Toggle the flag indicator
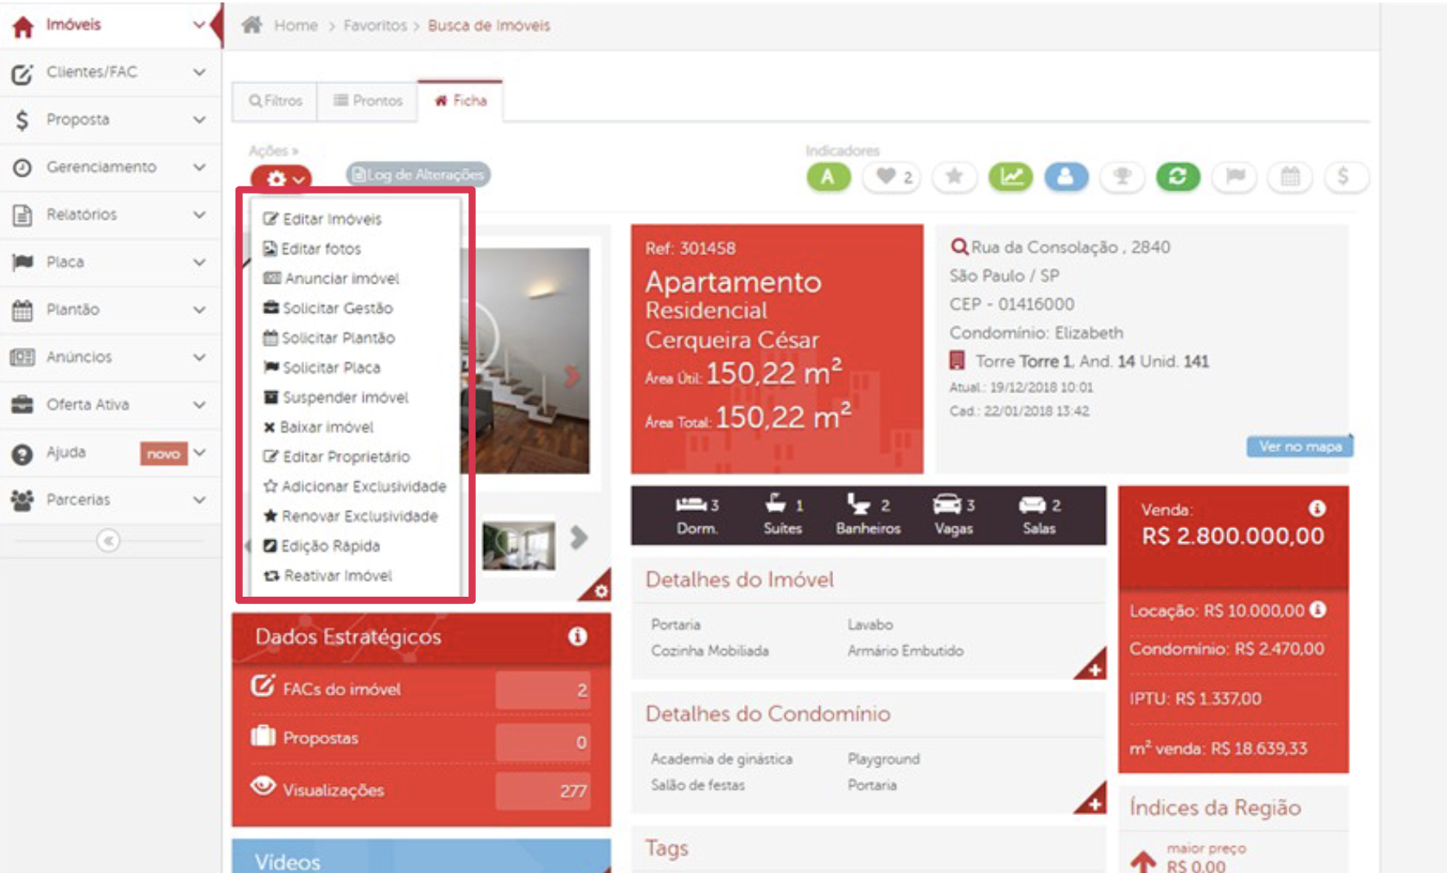Viewport: 1447px width, 873px height. [x=1234, y=177]
